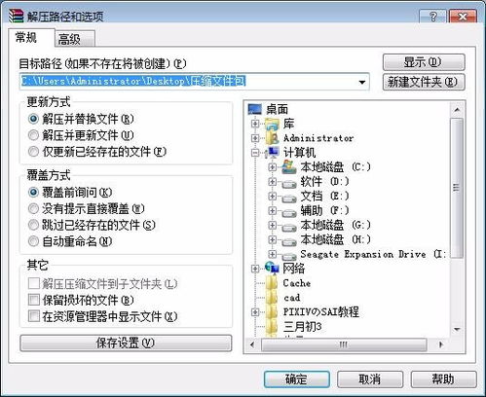Click the Cache folder icon

click(272, 283)
